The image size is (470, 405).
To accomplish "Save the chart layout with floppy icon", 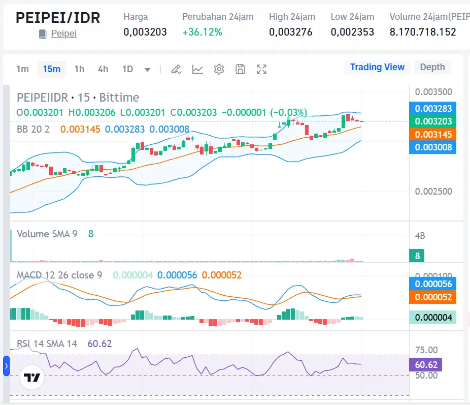I will (240, 69).
